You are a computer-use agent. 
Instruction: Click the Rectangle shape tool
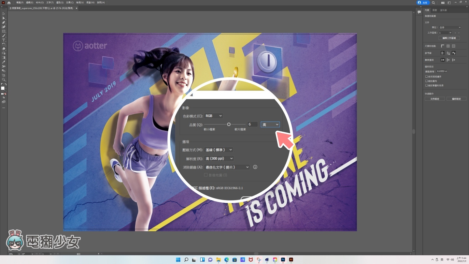pos(4,31)
